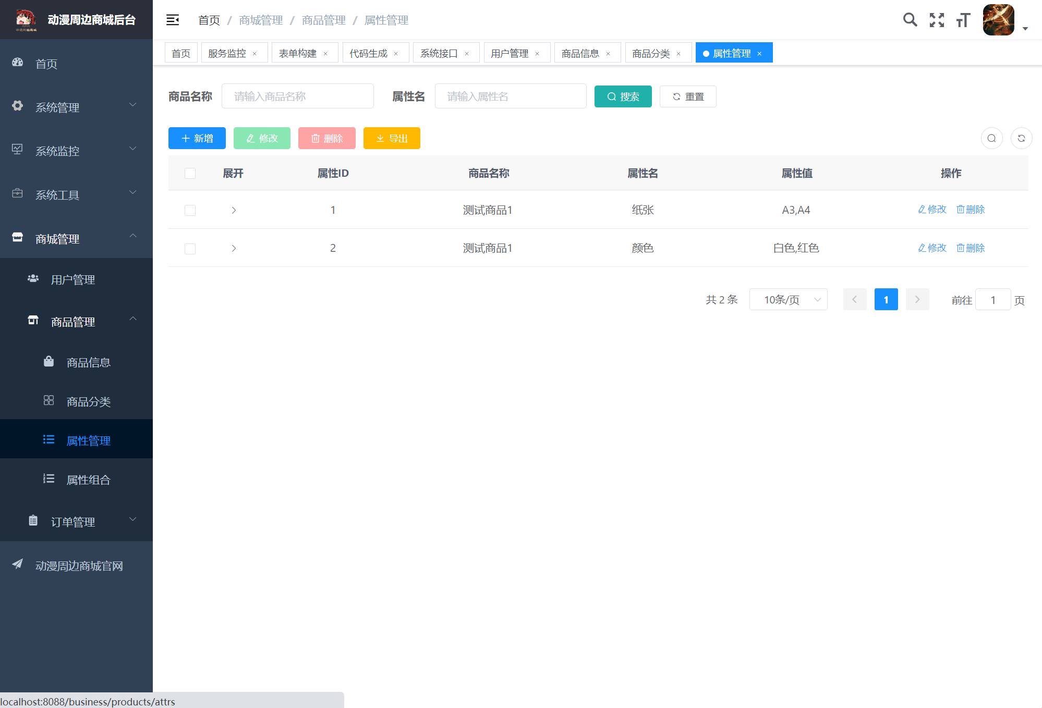Click the 新增 add button
The image size is (1042, 708).
pos(197,138)
